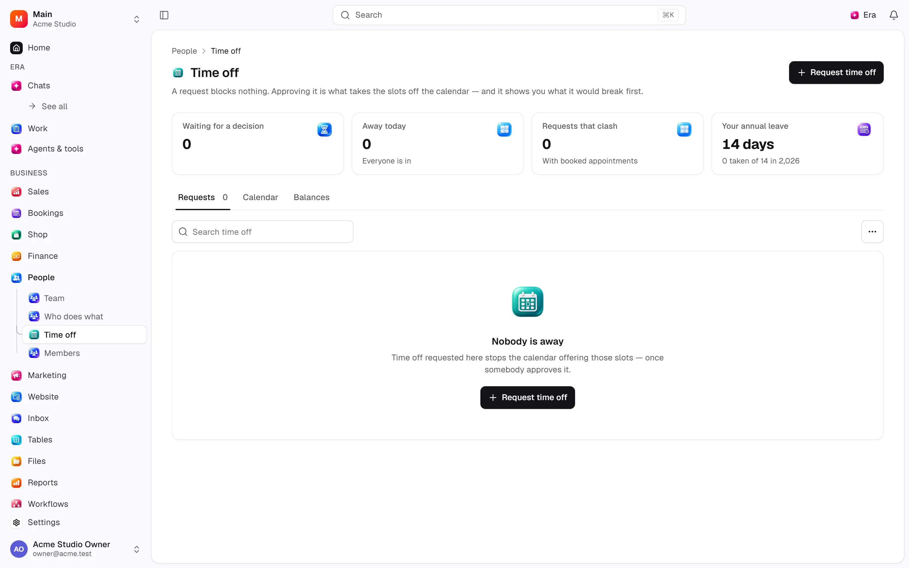Open the three-dot more options menu
Image resolution: width=909 pixels, height=568 pixels.
coord(872,232)
